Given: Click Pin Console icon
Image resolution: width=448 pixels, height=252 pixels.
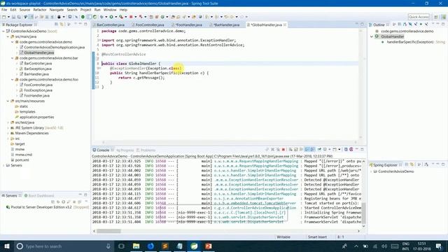Looking at the screenshot, I should (319, 149).
